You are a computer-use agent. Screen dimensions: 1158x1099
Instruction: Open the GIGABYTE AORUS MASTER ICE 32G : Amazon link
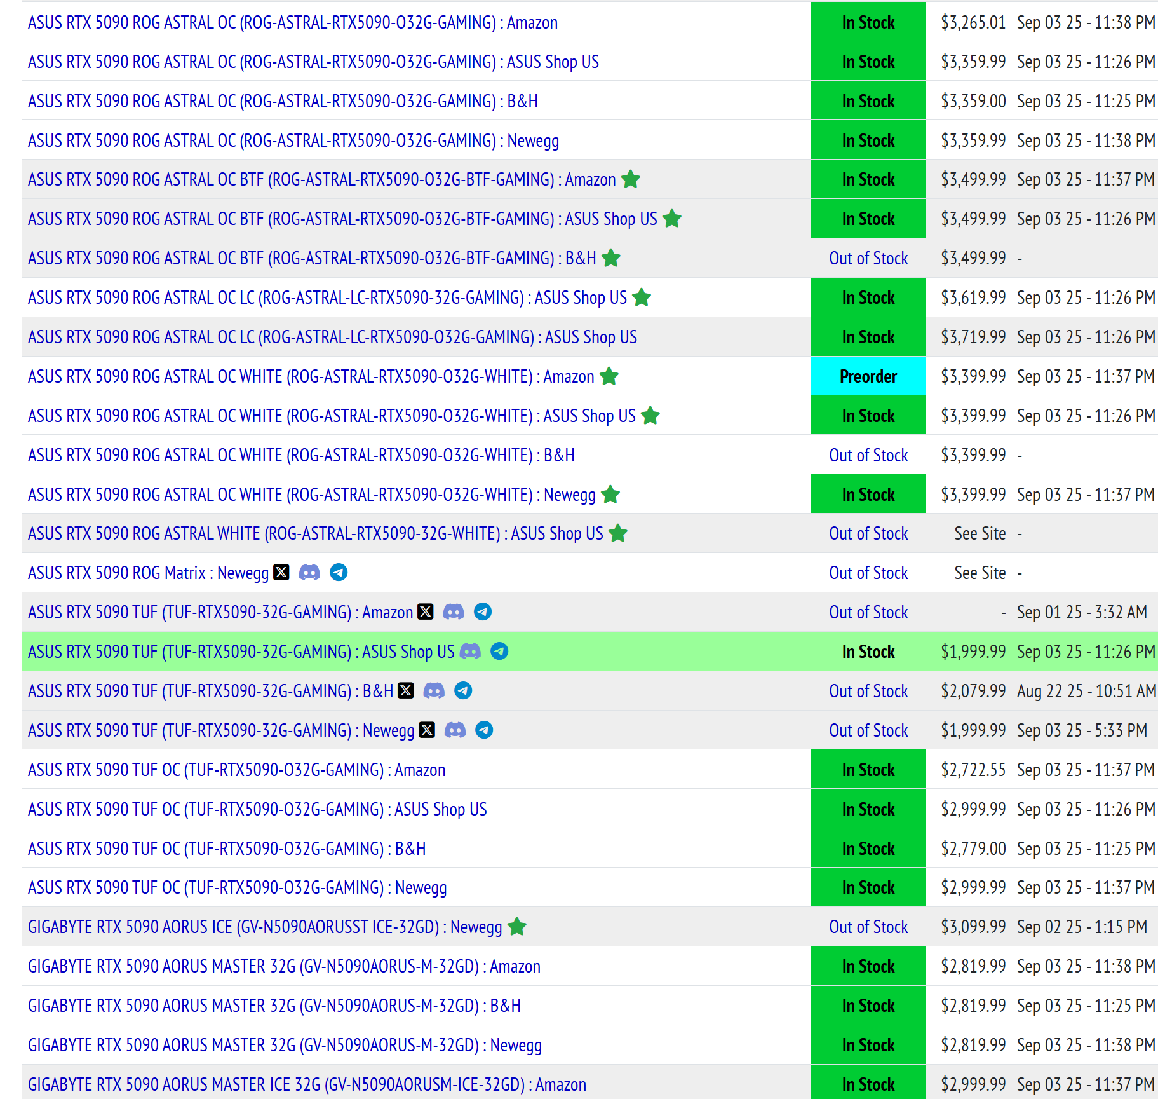tap(307, 1084)
